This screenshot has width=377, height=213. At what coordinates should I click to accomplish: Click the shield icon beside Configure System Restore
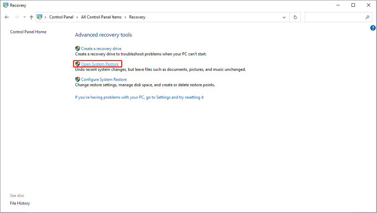[77, 79]
